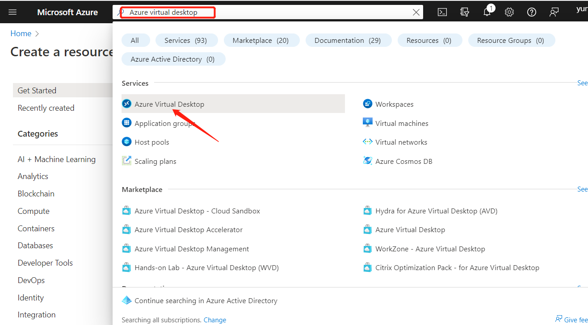Click the Management marketplace bag icon
588x325 pixels.
point(127,249)
